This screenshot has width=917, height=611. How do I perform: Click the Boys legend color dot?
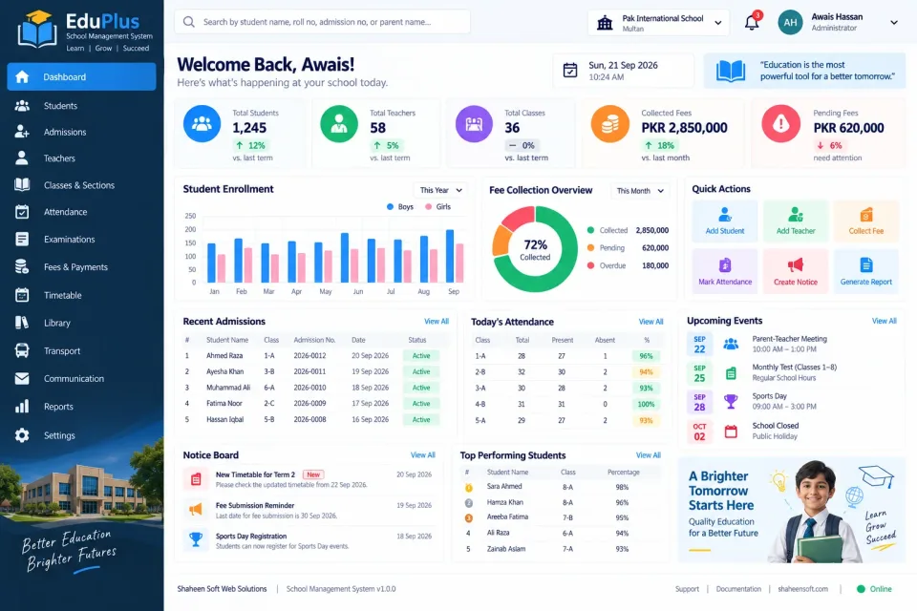coord(390,206)
